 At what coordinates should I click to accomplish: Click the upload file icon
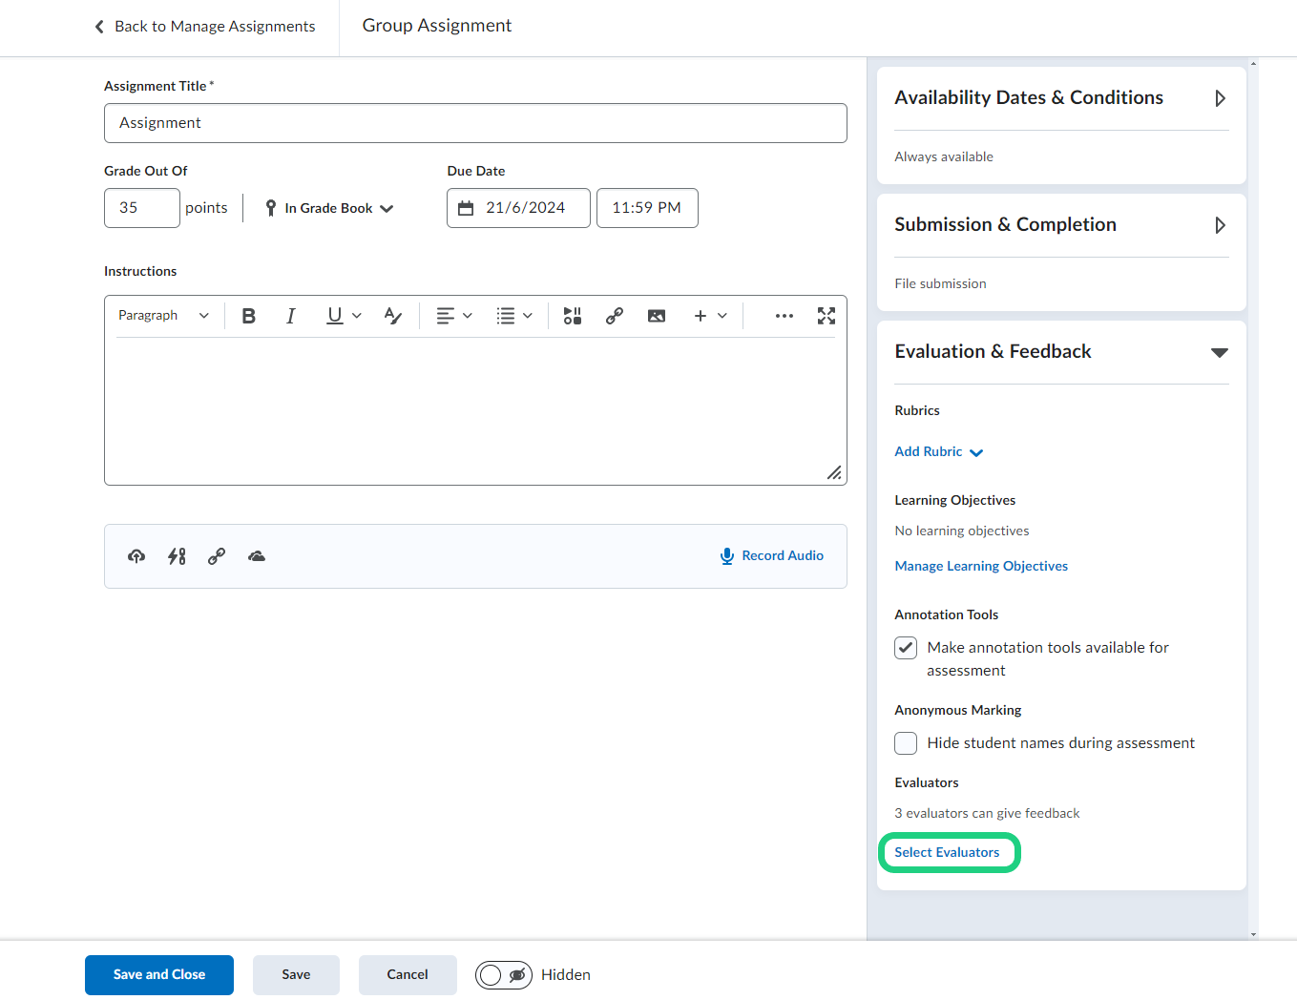point(136,556)
